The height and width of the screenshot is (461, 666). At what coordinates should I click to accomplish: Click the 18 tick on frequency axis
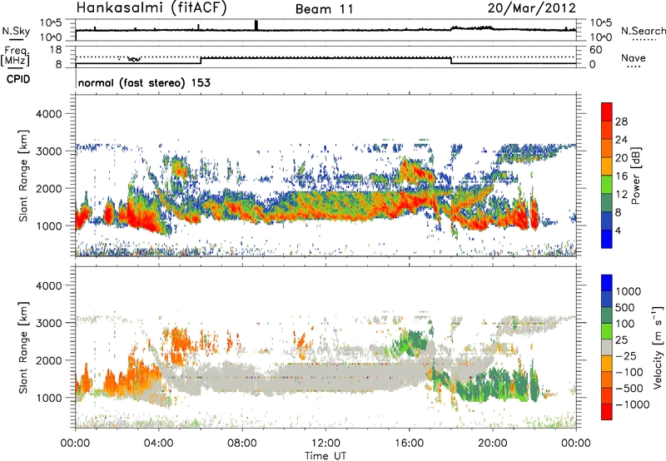[x=57, y=50]
